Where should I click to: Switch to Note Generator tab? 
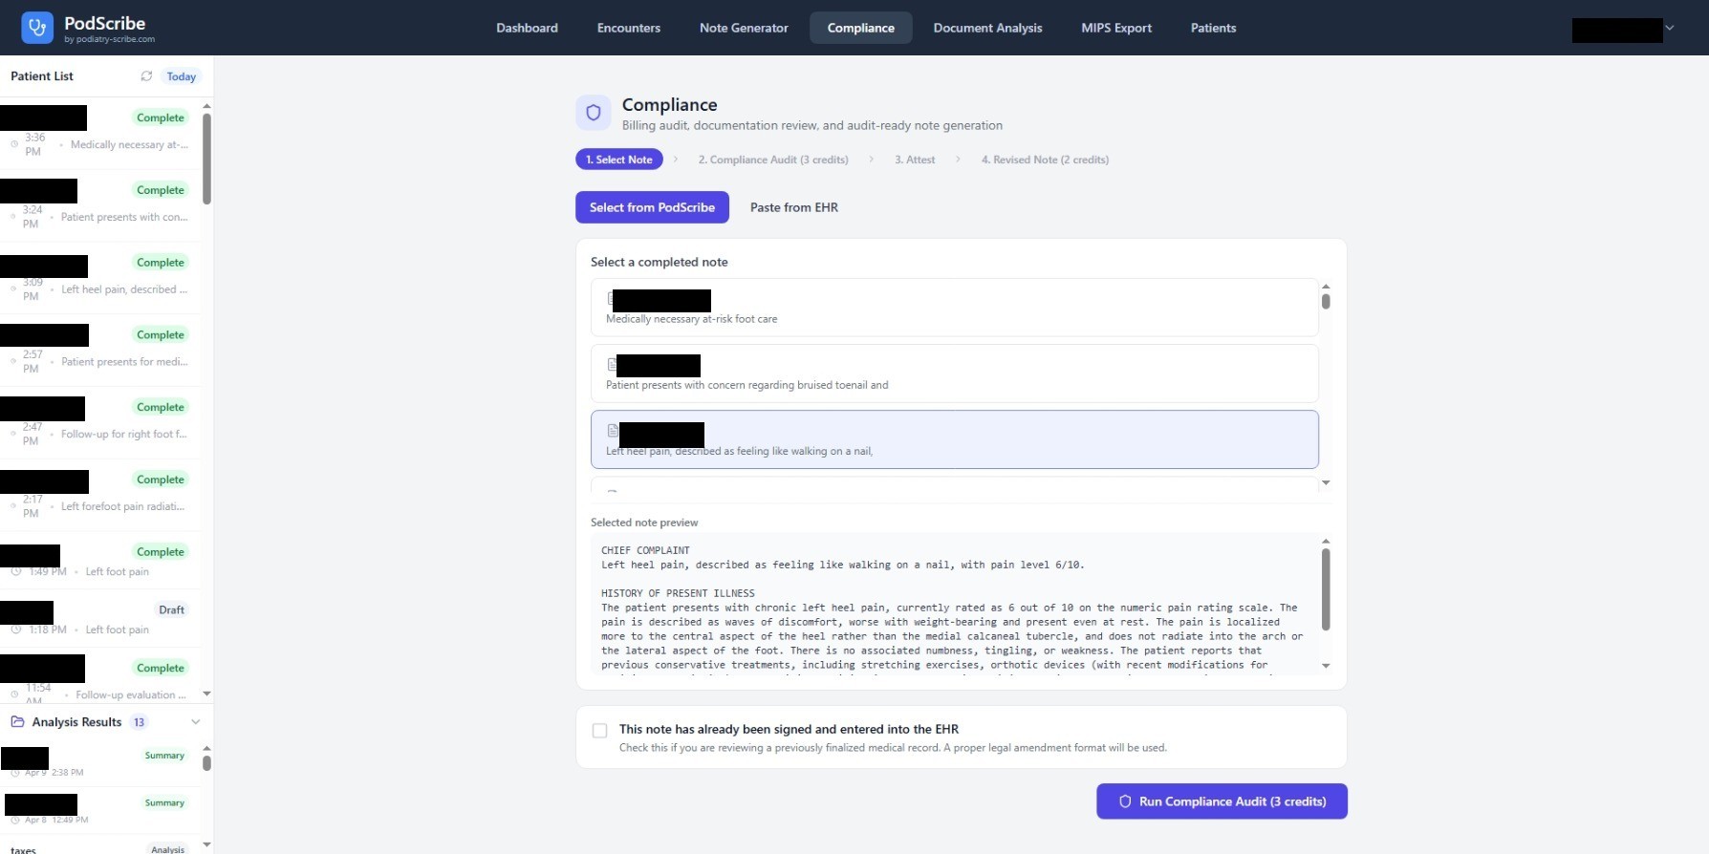pos(744,28)
